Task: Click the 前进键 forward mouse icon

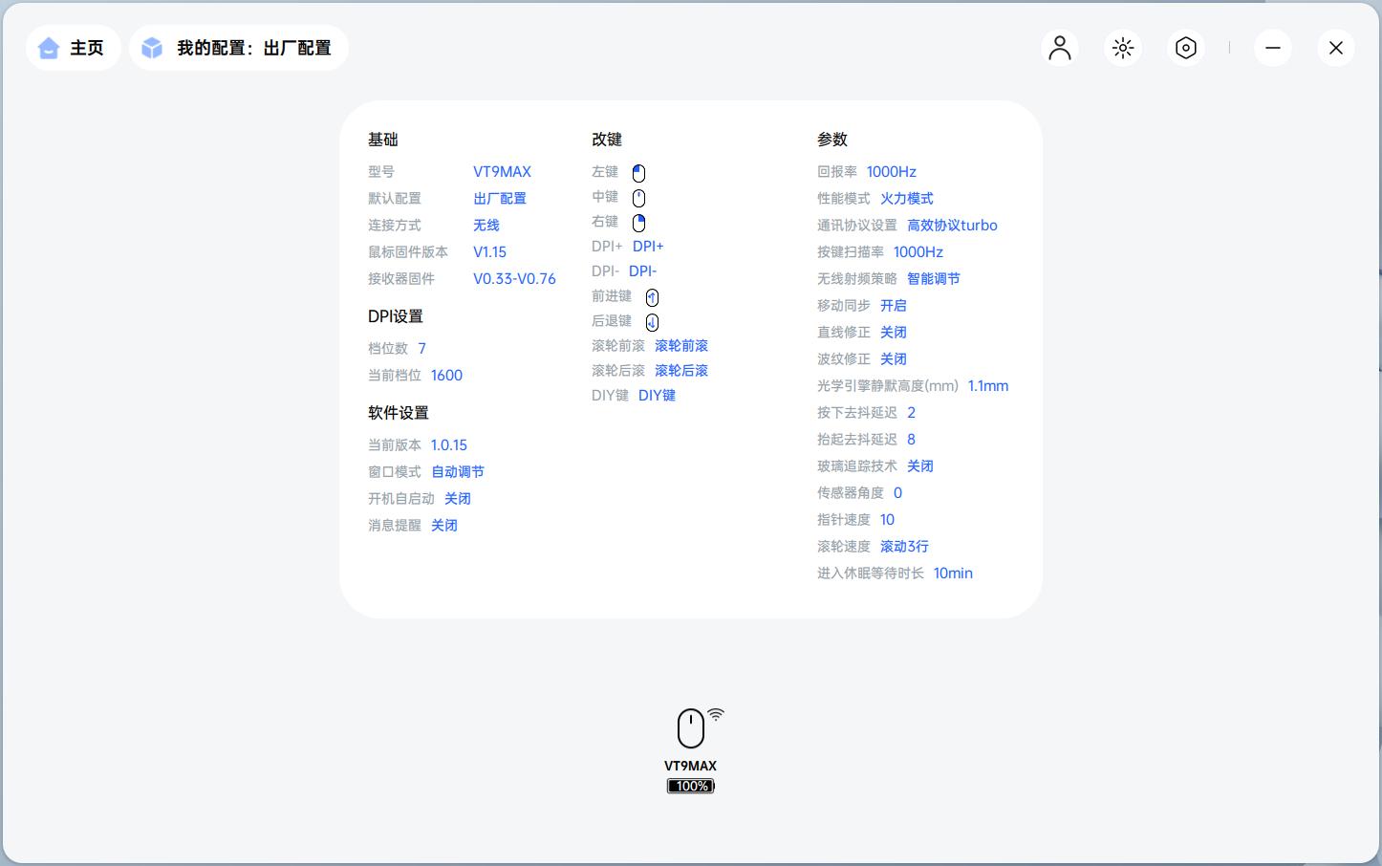Action: [652, 297]
